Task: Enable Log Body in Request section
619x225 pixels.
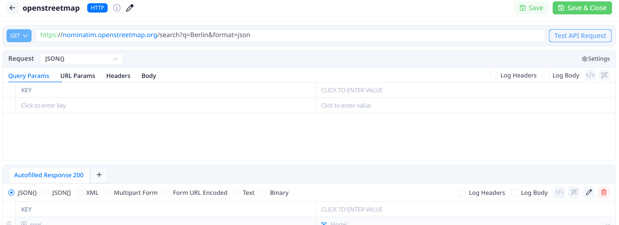Action: pyautogui.click(x=546, y=75)
